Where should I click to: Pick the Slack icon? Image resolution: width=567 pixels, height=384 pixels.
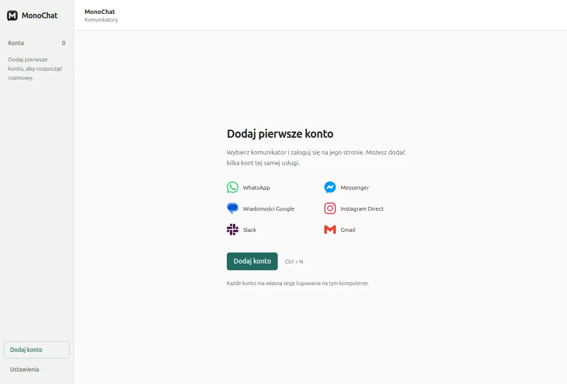233,229
